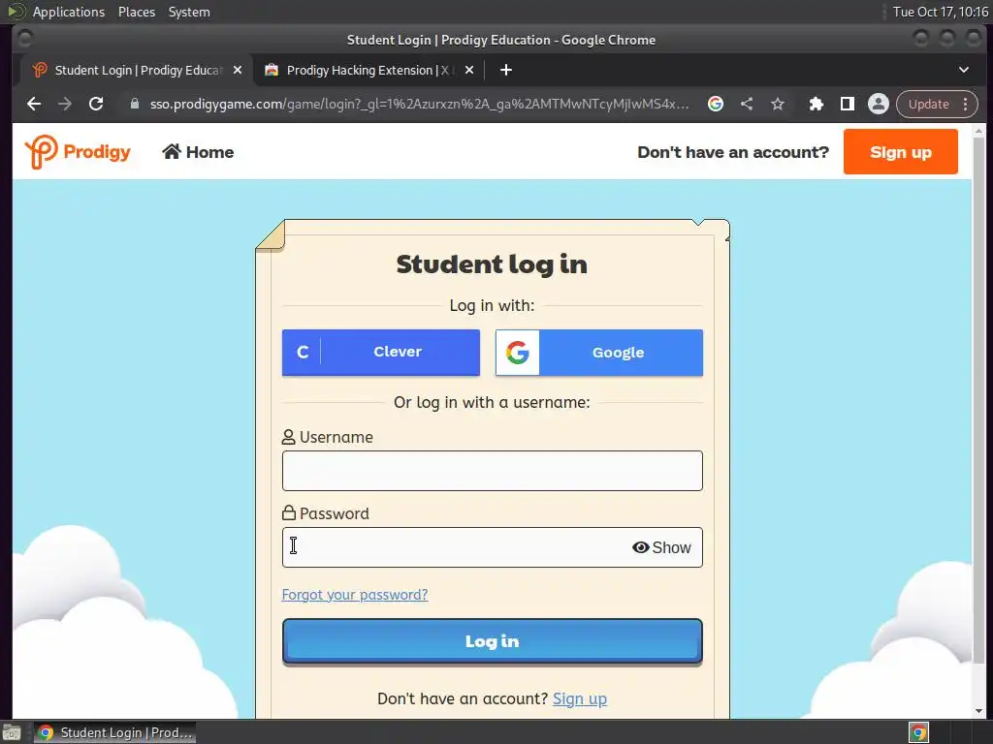Open Forgot your password link
This screenshot has width=993, height=744.
[x=355, y=595]
